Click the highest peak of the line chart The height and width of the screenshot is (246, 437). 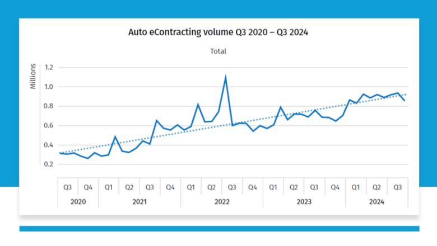(x=226, y=77)
